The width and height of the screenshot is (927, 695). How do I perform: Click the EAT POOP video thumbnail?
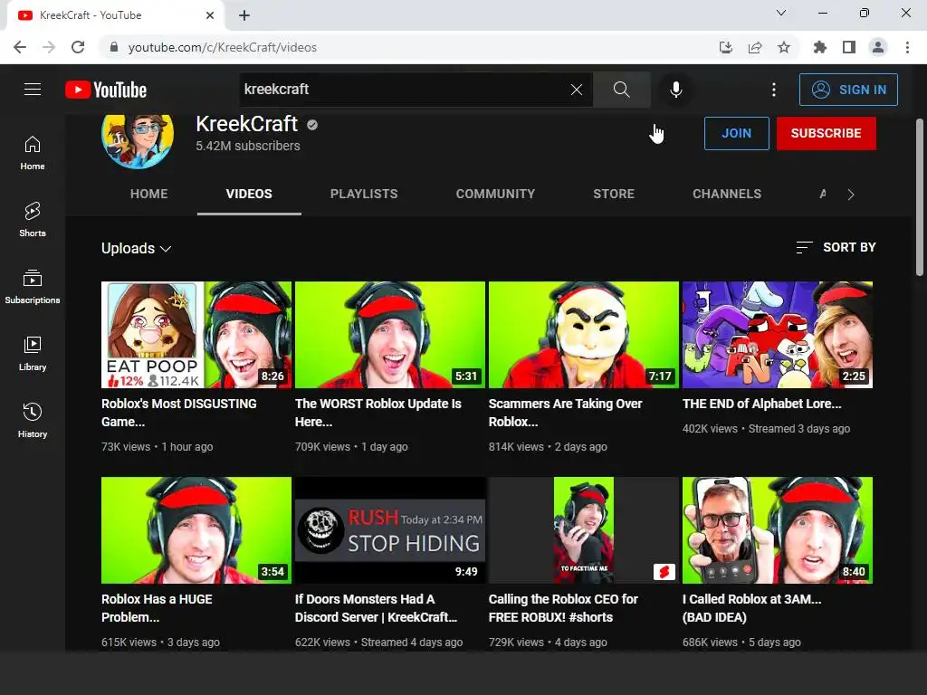click(196, 335)
